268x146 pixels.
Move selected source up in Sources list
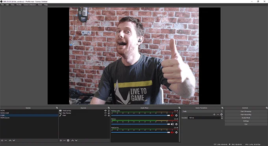pos(73,141)
